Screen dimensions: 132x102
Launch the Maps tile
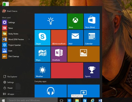(43, 54)
